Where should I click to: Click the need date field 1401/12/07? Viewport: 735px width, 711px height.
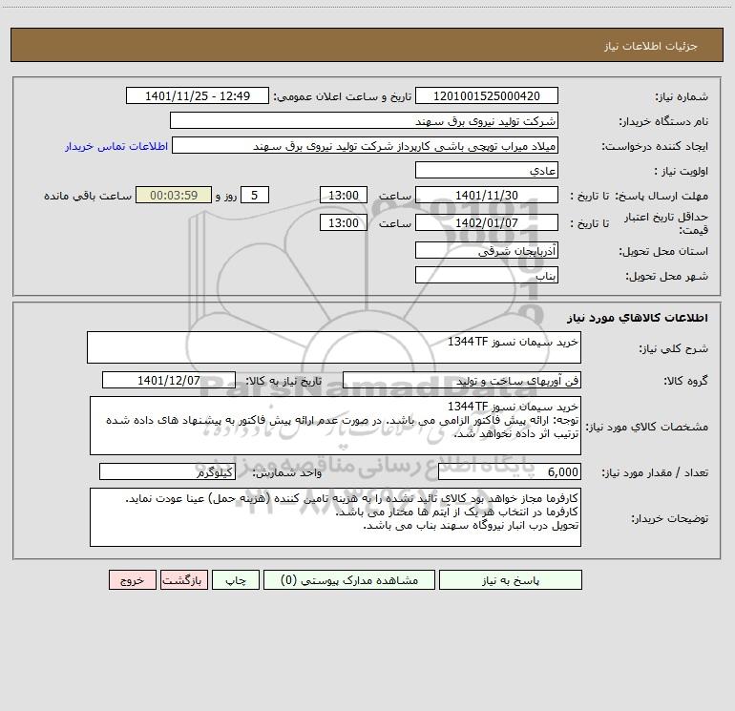point(169,380)
